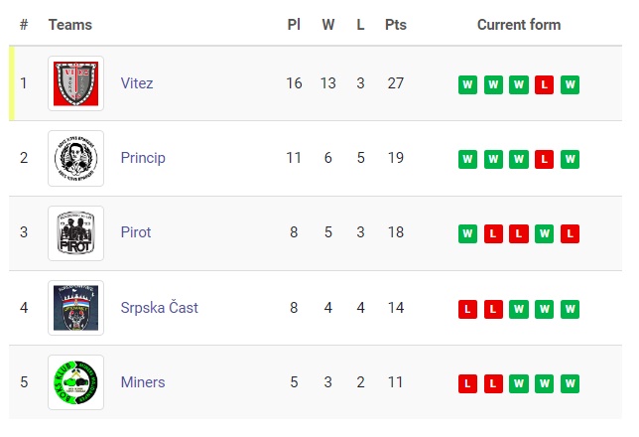This screenshot has height=437, width=639.
Task: Click Pirot's last red L form badge
Action: (x=570, y=233)
